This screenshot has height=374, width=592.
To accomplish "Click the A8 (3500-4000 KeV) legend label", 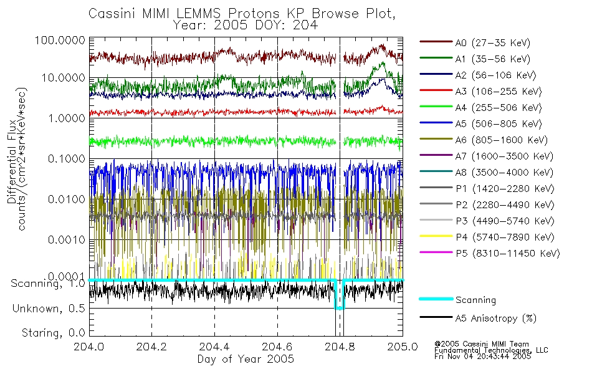I will (x=504, y=173).
